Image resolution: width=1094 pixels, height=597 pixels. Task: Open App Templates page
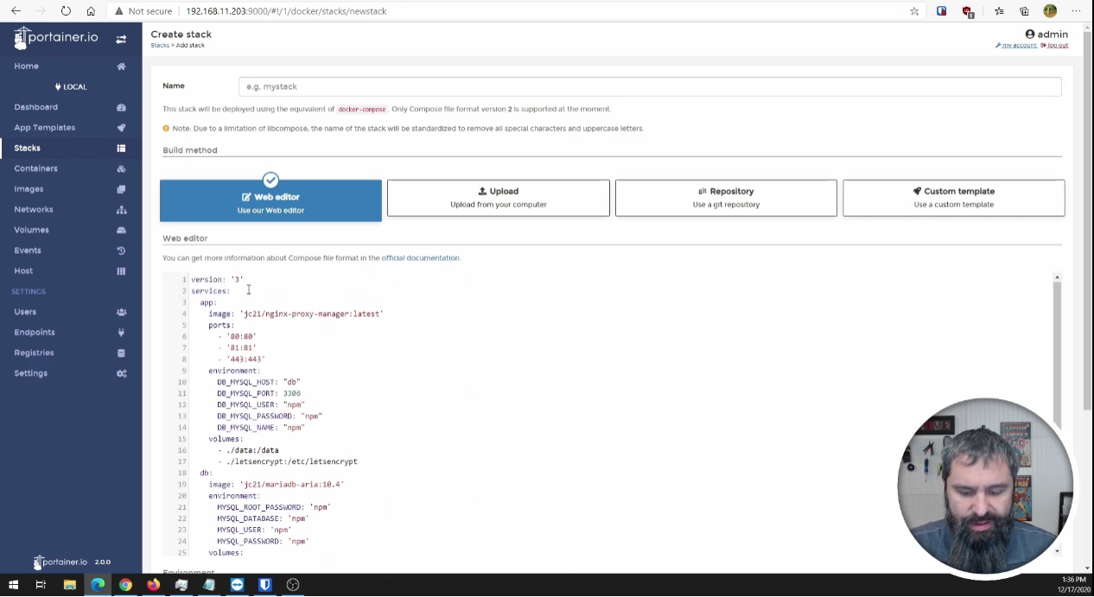click(44, 128)
